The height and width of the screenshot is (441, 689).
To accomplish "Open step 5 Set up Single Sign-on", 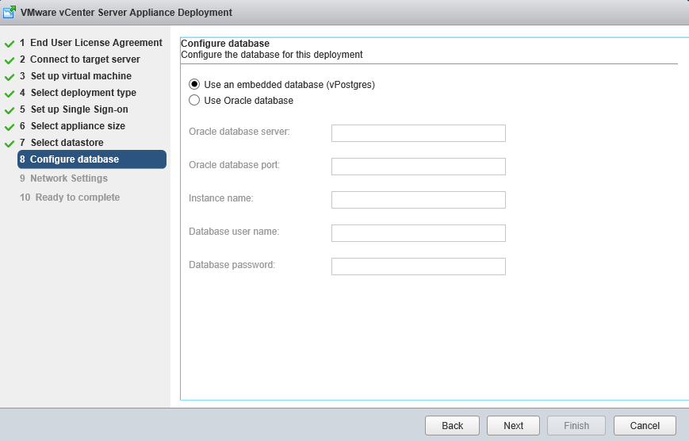I will tap(74, 109).
